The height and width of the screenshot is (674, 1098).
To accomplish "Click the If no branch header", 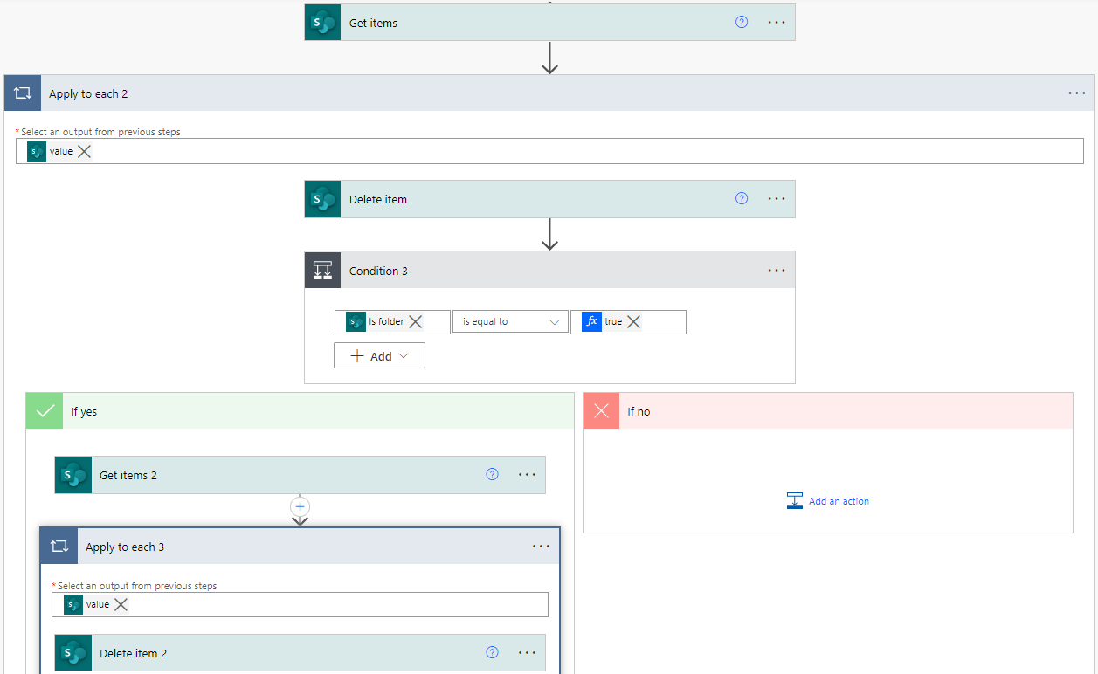I will 828,411.
